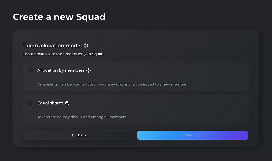This screenshot has height=161, width=272.
Task: Click the left arrow icon on Back
Action: coord(73,135)
